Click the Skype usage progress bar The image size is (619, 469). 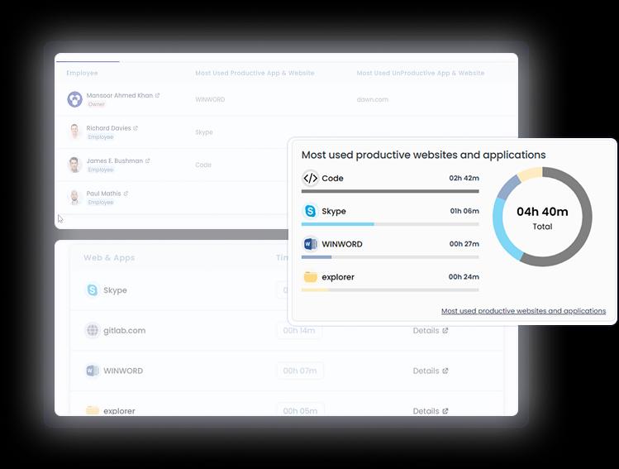pyautogui.click(x=389, y=224)
